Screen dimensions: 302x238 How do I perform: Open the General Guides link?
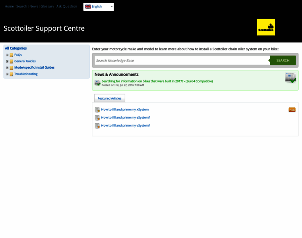[x=25, y=61]
